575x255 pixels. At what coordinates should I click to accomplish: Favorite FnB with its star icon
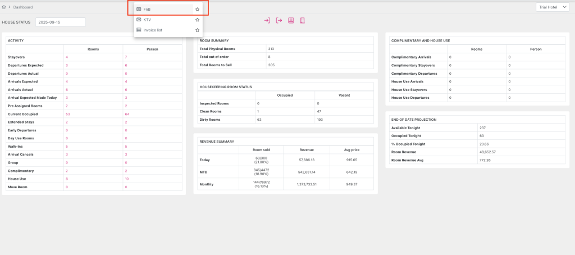197,10
